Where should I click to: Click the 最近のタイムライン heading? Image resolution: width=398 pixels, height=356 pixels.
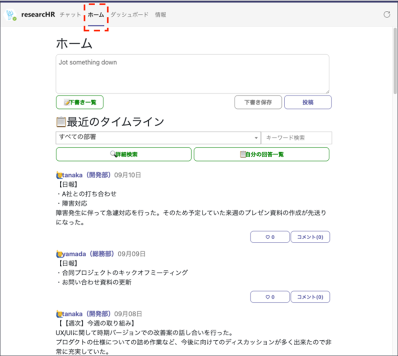(110, 122)
